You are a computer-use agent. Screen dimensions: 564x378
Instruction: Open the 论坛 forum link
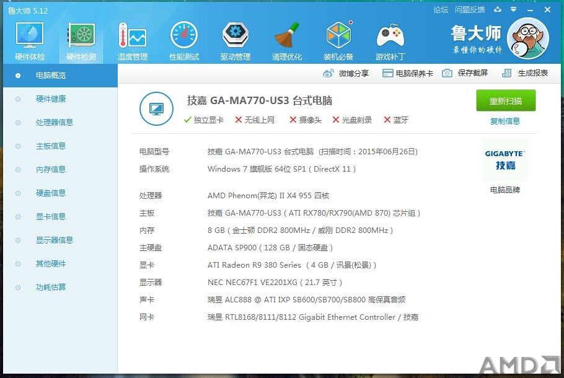(x=441, y=10)
